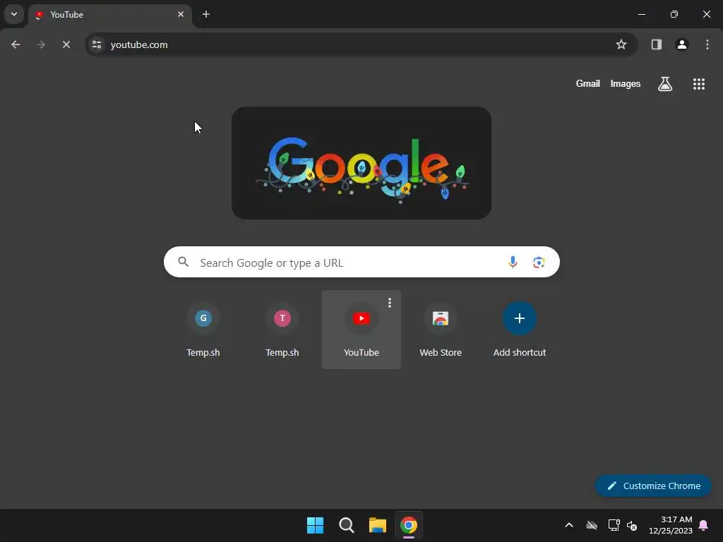Screen dimensions: 723x542
Task: Click the muted volume tray icon
Action: (x=632, y=525)
